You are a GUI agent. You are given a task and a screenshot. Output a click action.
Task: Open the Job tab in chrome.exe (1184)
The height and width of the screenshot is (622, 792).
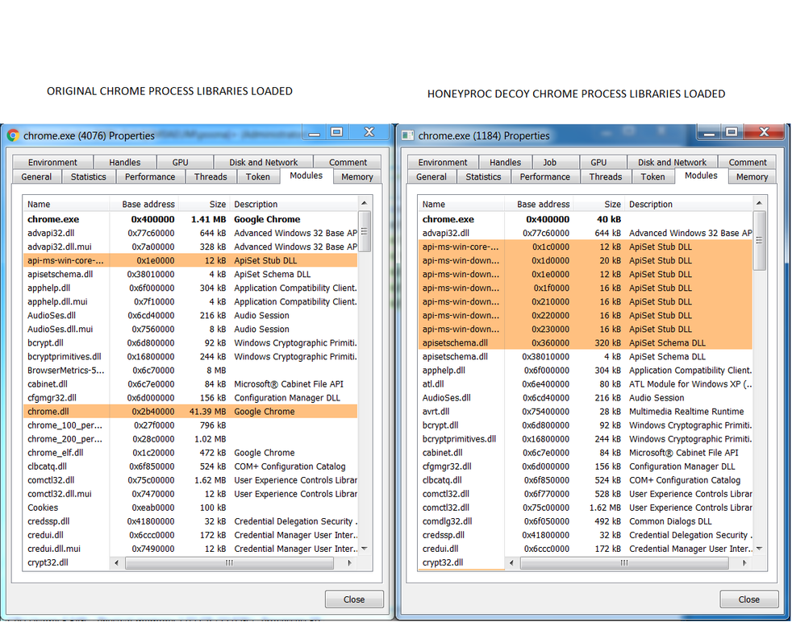[549, 162]
